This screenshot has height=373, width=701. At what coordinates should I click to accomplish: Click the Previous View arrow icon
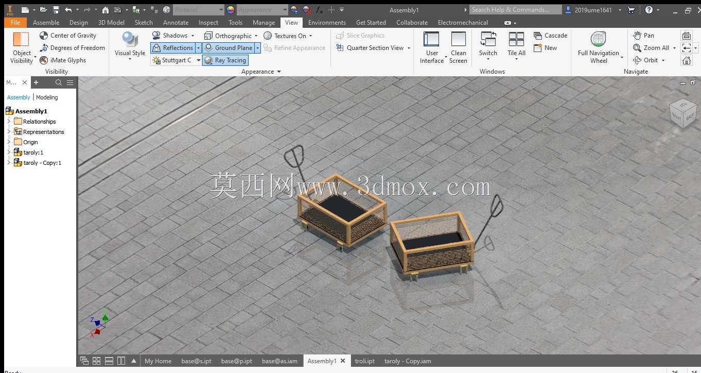point(687,48)
